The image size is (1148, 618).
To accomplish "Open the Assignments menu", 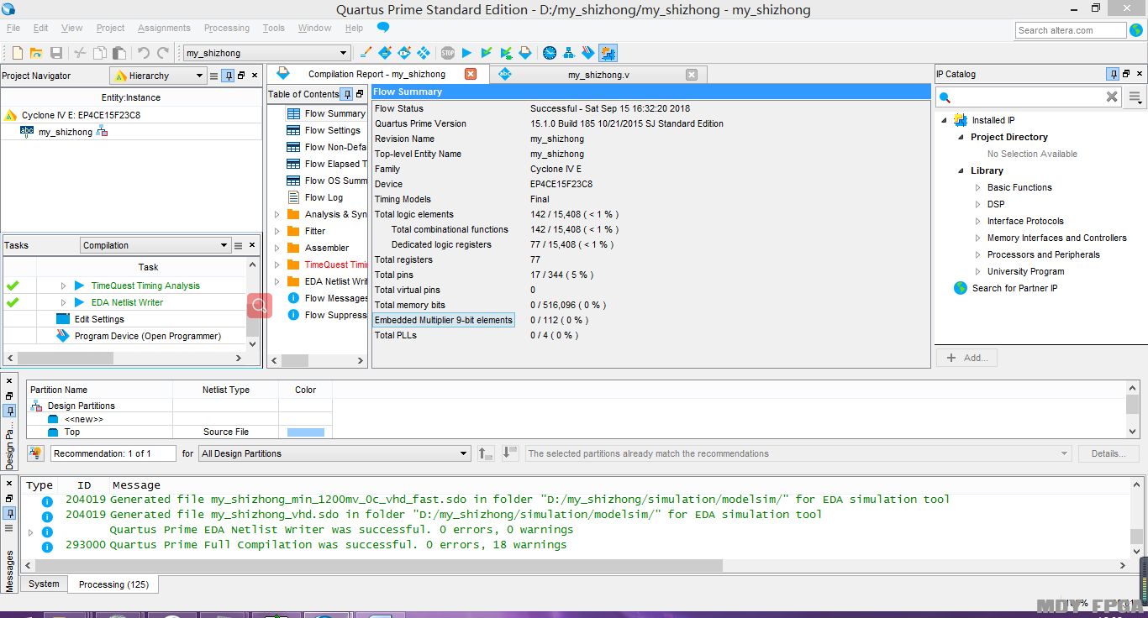I will [164, 28].
